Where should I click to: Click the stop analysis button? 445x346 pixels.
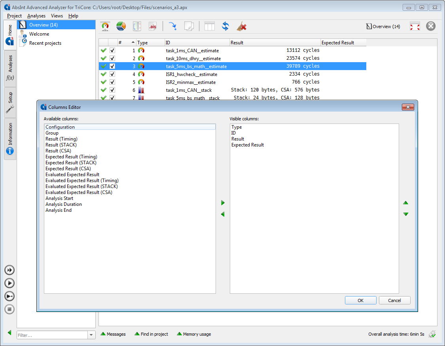(9, 309)
